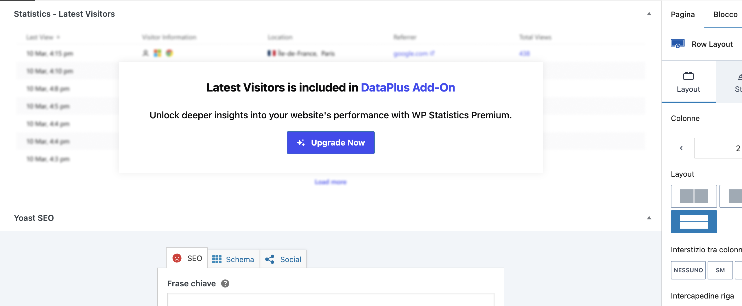742x306 pixels.
Task: Decrease Colonne count with left chevron
Action: (x=681, y=148)
